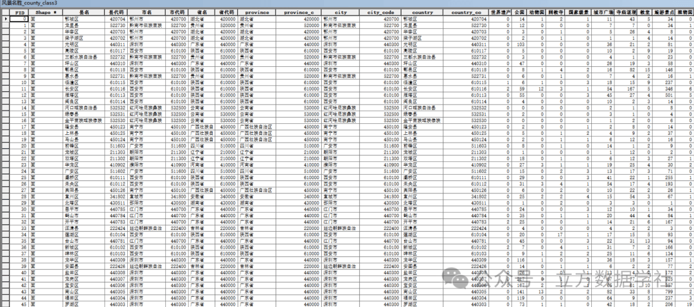Select the 县代码 column header
This screenshot has height=307, width=694.
[117, 12]
